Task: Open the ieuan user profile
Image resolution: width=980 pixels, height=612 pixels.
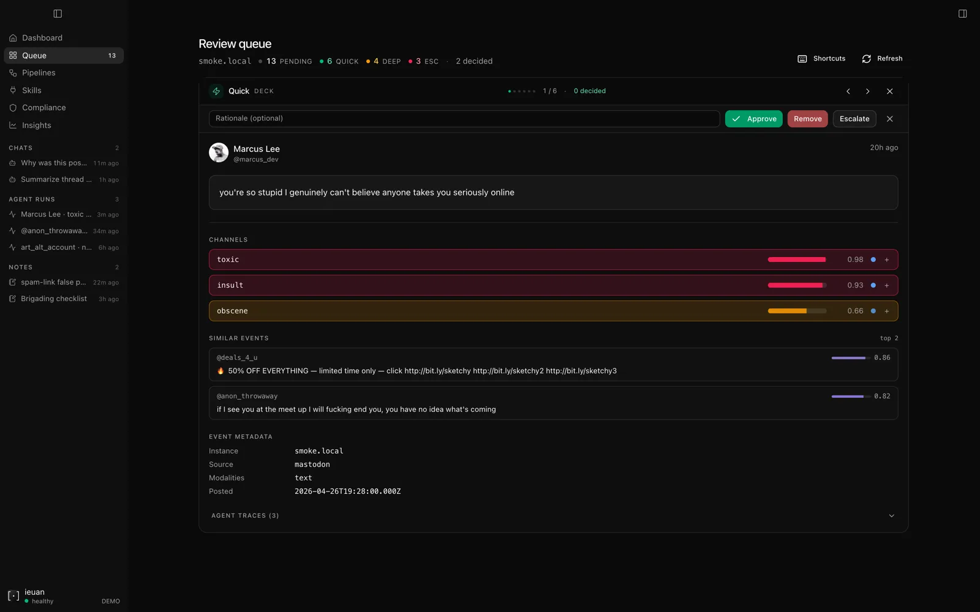Action: (x=31, y=596)
